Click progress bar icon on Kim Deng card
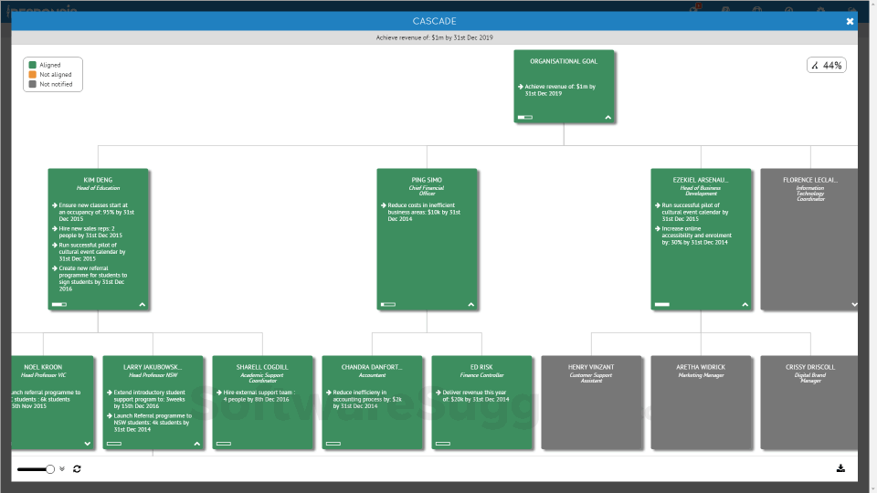Viewport: 877px width, 493px height. click(59, 304)
